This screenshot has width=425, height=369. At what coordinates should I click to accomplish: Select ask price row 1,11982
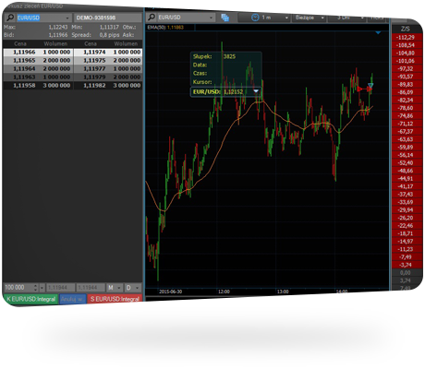[108, 86]
